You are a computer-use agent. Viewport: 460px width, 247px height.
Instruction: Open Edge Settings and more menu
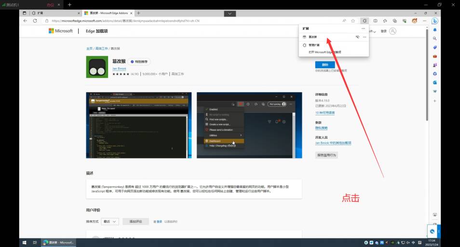(x=424, y=21)
